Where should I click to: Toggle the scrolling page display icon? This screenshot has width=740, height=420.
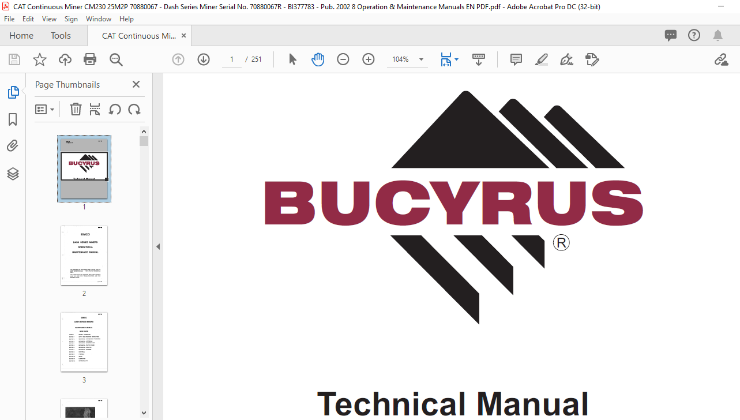click(x=479, y=59)
